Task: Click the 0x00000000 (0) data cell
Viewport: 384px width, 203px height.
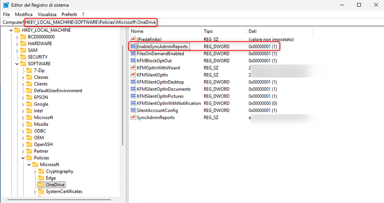Action: click(x=263, y=103)
